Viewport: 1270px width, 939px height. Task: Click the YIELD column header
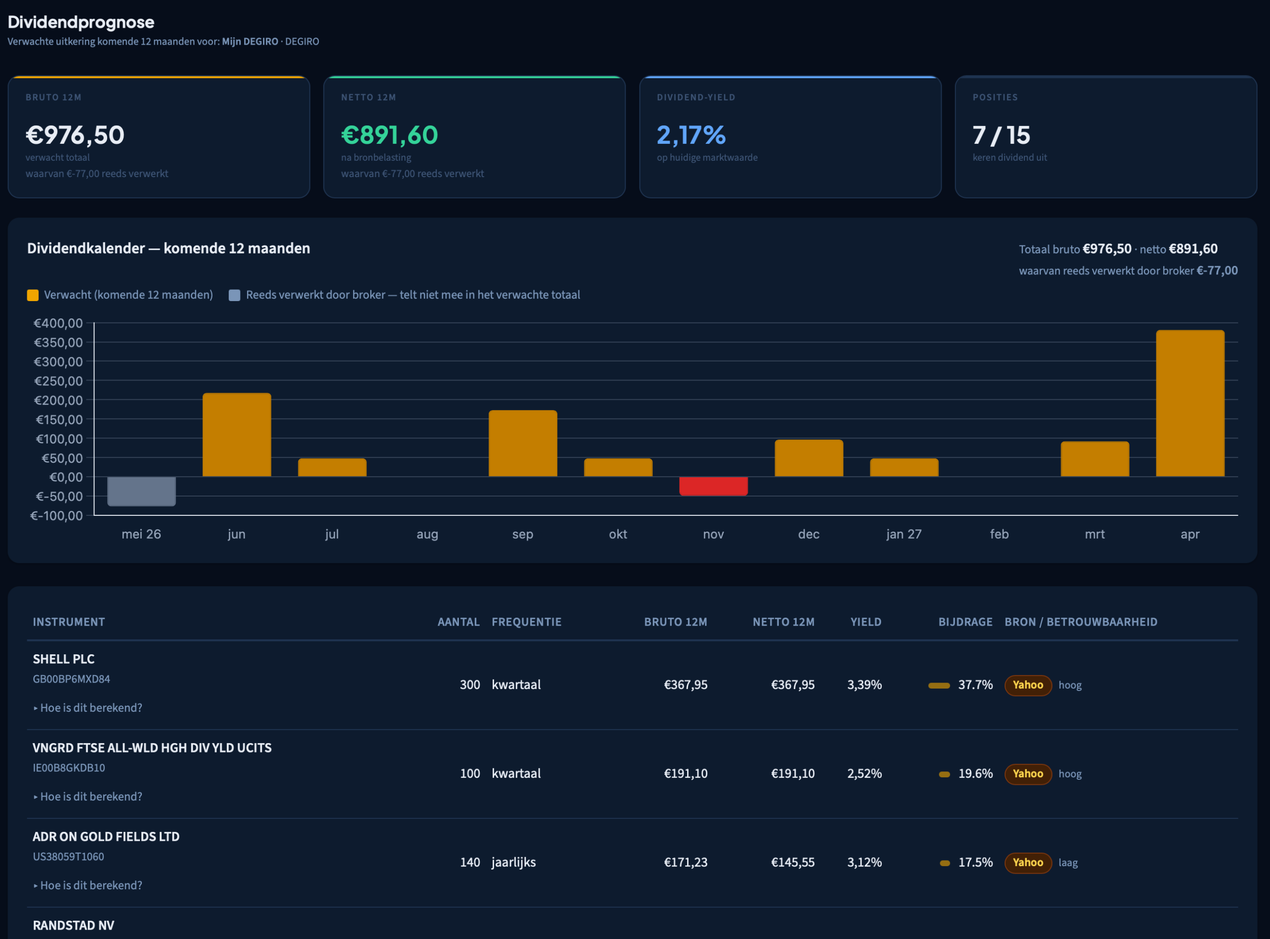[x=866, y=622]
